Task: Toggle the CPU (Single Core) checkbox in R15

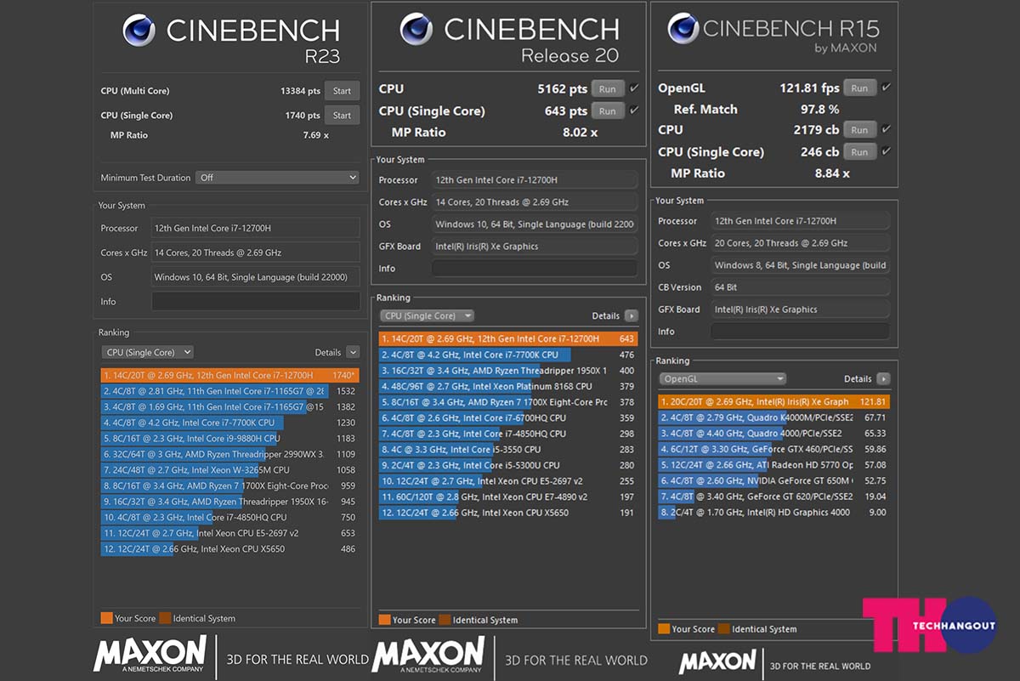Action: pyautogui.click(x=887, y=151)
